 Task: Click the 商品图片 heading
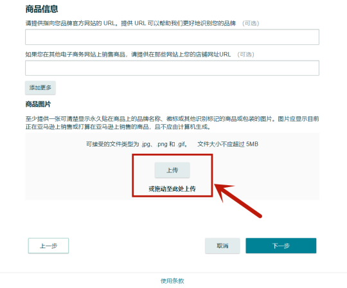click(x=38, y=104)
